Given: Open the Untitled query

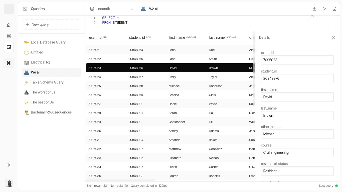Looking at the screenshot, I should click(x=51, y=52).
